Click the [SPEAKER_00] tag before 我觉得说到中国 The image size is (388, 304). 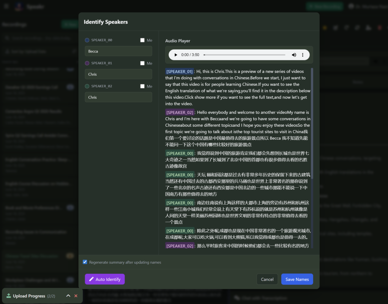180,153
